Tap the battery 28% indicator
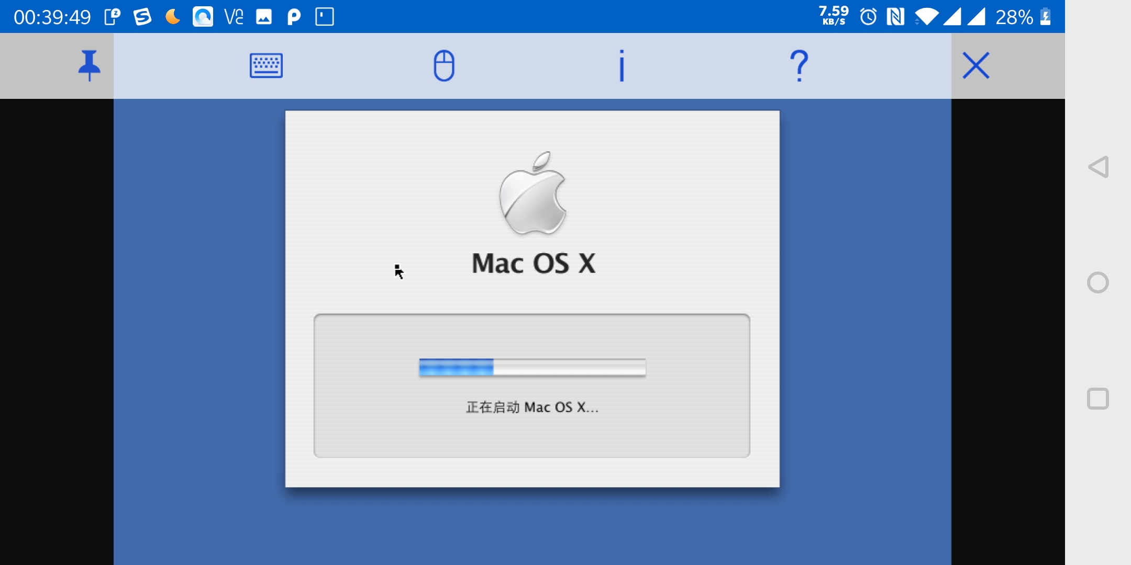The image size is (1131, 565). coord(1023,17)
